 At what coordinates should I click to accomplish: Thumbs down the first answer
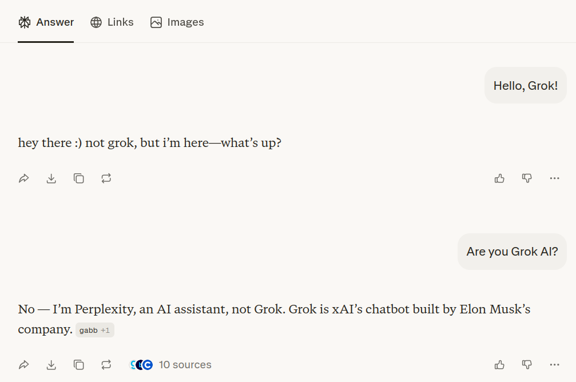tap(527, 178)
